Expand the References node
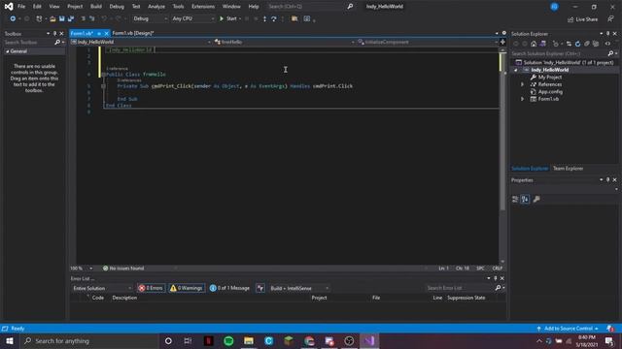This screenshot has width=622, height=349. pos(523,84)
